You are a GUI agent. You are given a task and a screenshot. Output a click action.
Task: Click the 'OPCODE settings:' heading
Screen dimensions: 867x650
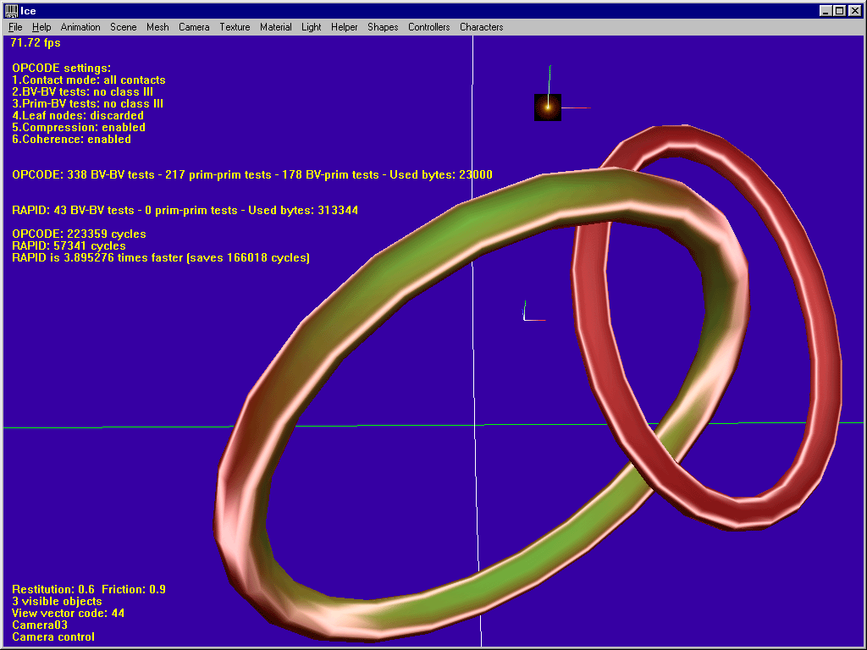(61, 68)
